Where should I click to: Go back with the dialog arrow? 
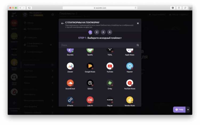[62, 23]
